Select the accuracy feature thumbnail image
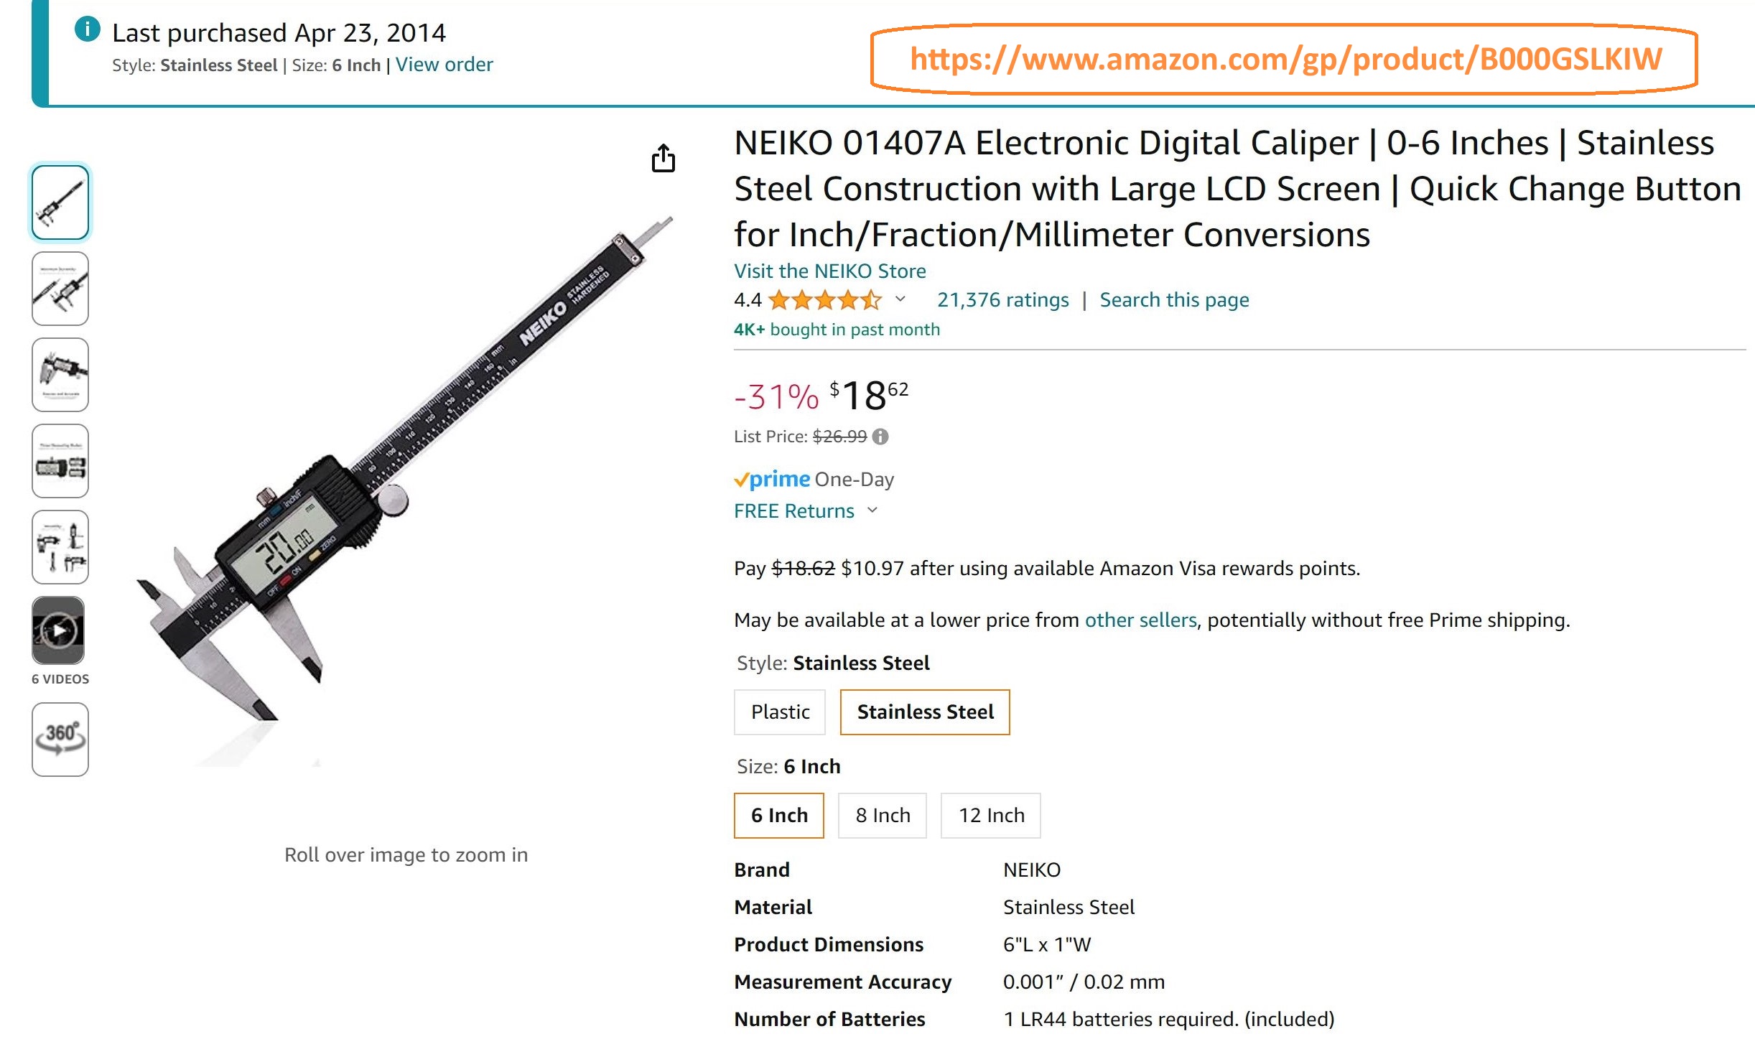This screenshot has width=1755, height=1044. (60, 375)
